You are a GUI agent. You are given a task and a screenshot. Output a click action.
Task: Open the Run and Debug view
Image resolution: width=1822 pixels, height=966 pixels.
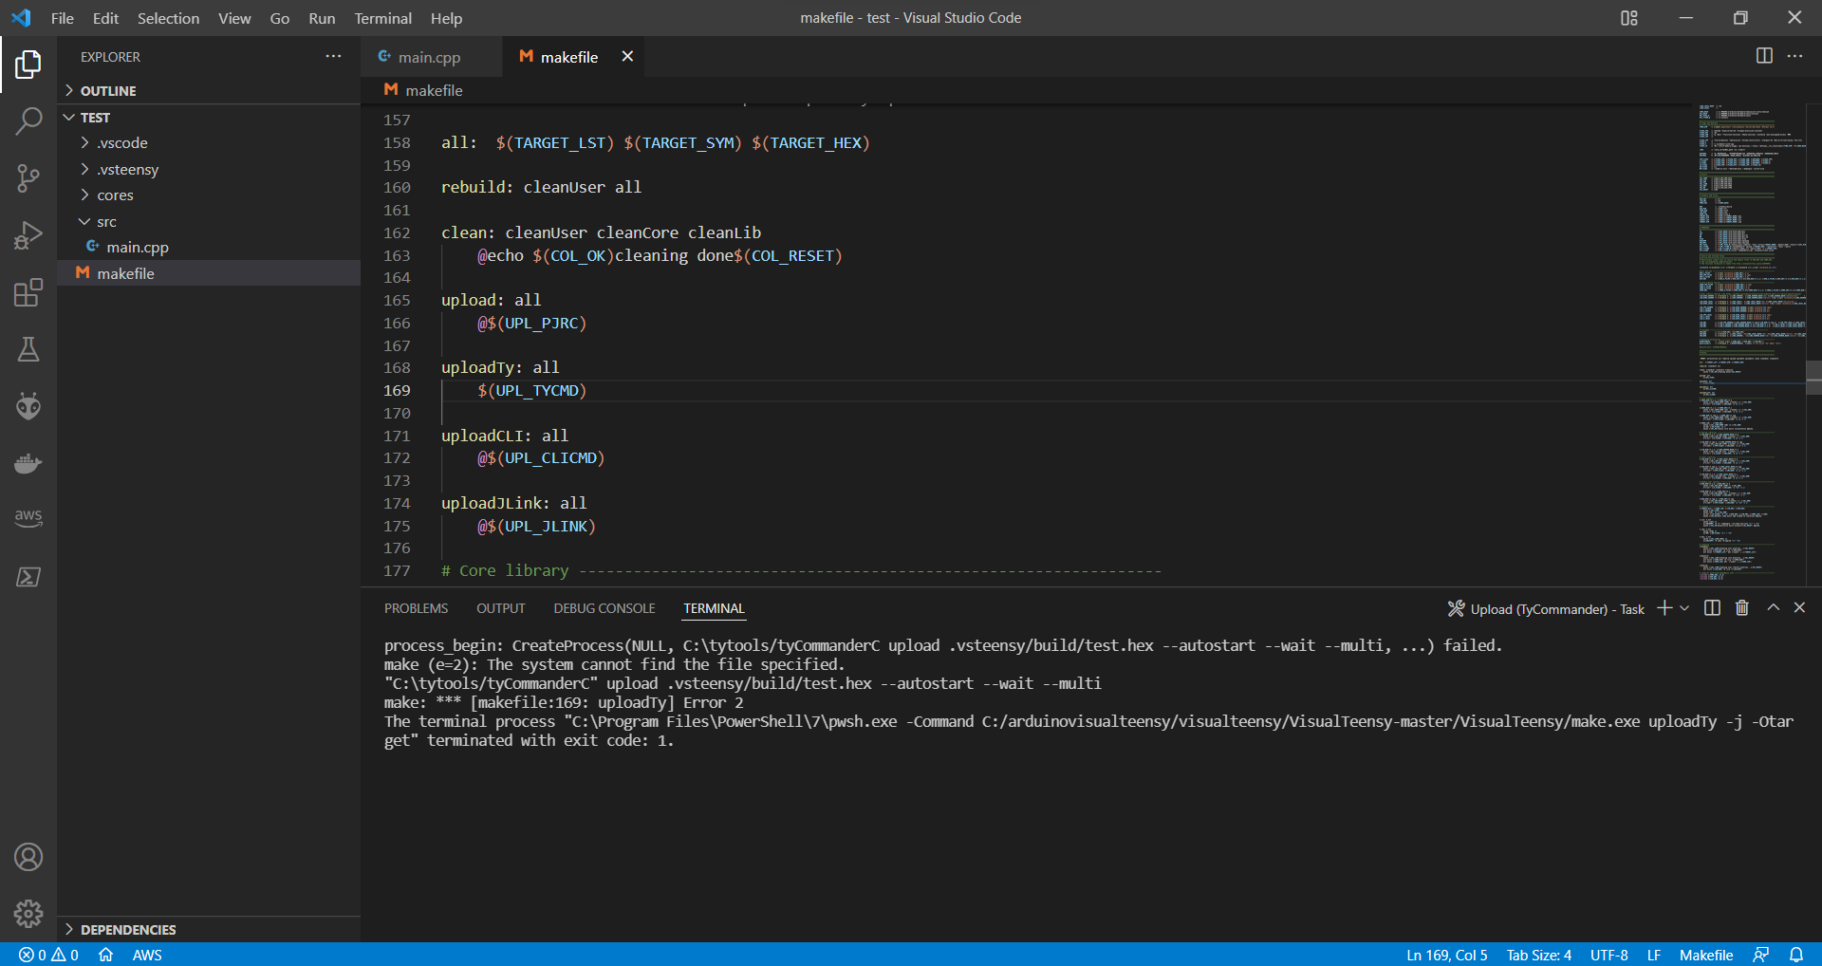(x=28, y=234)
